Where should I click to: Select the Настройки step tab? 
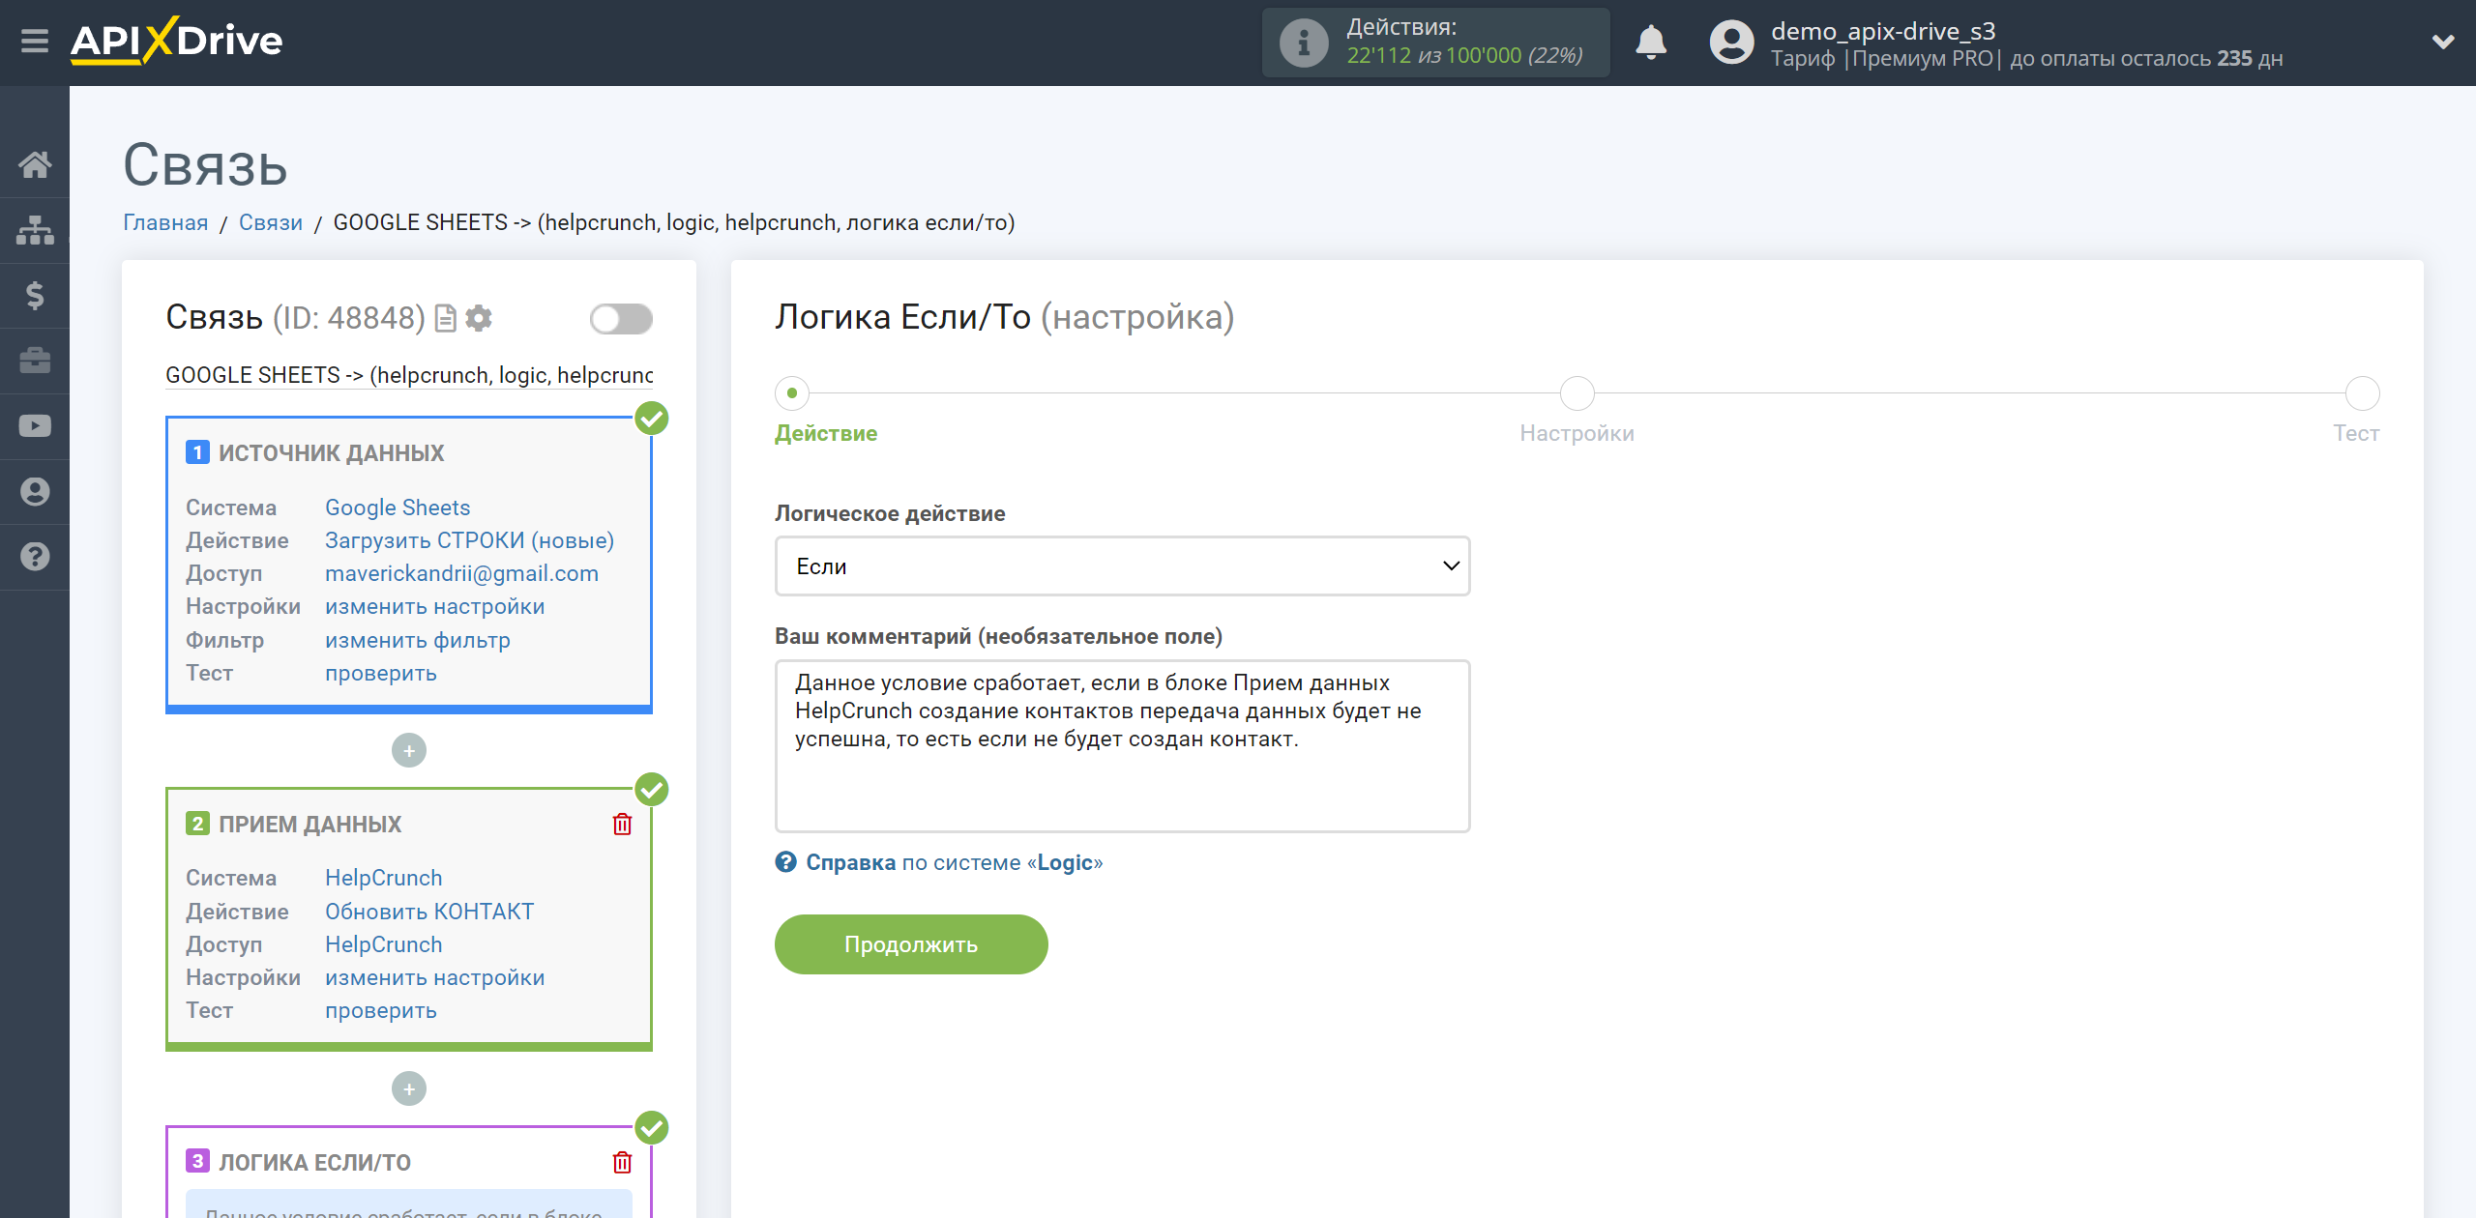click(1577, 433)
